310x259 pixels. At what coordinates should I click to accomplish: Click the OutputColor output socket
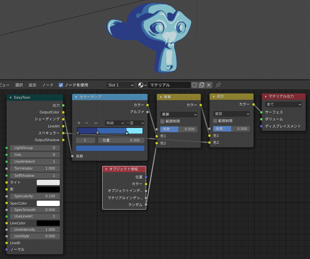[63, 112]
